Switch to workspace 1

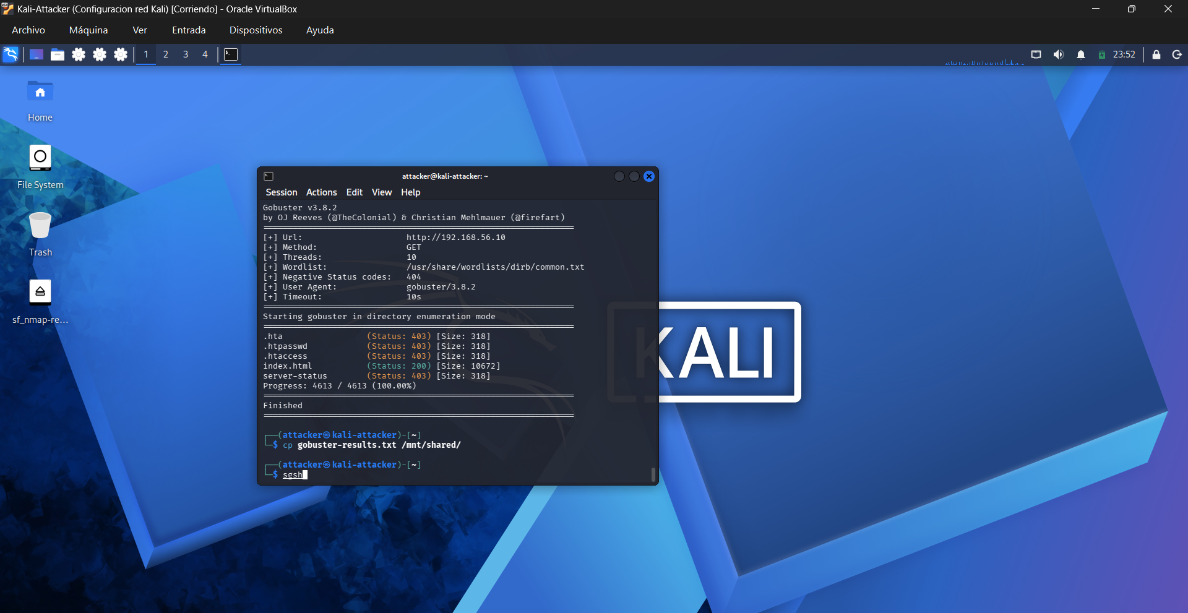pyautogui.click(x=146, y=54)
